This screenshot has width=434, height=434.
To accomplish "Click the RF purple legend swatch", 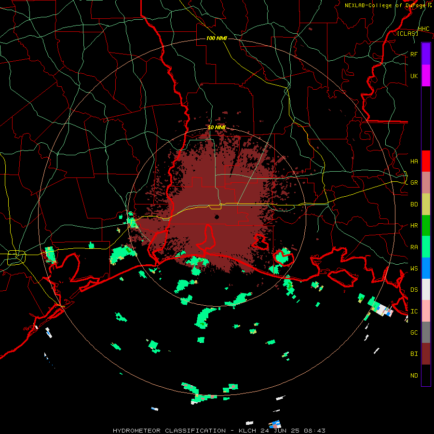I will pos(426,54).
